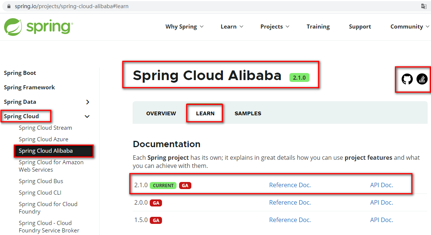The image size is (431, 235).
Task: Open Spring Cloud Stream project
Action: (45, 128)
